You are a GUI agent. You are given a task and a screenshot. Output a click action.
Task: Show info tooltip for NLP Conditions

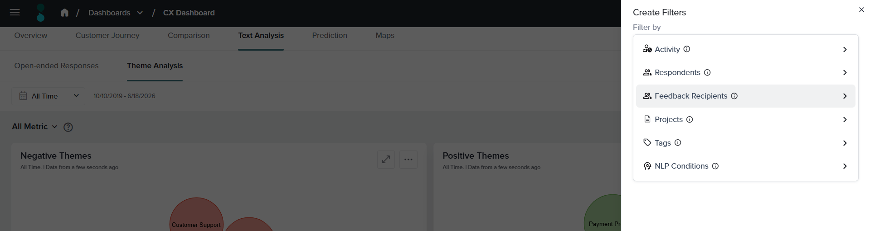715,166
